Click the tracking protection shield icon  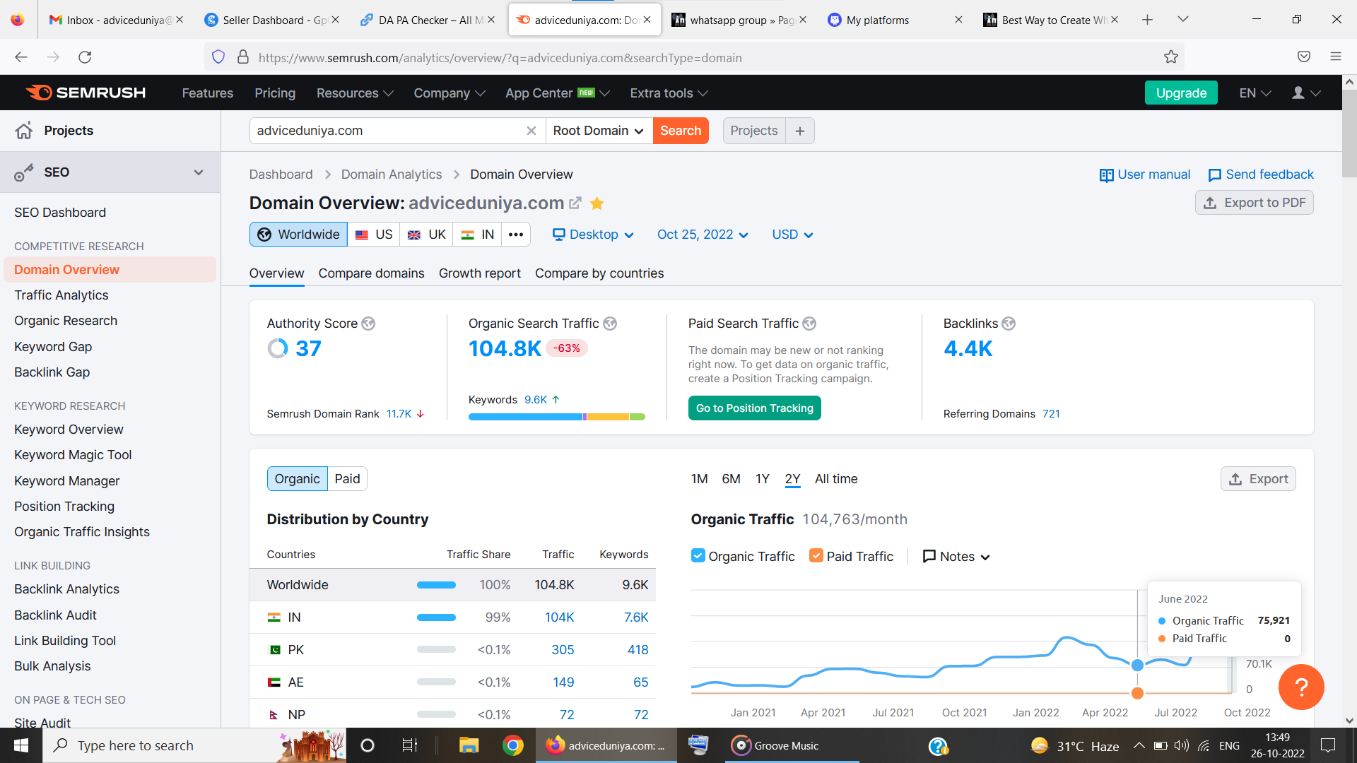218,57
